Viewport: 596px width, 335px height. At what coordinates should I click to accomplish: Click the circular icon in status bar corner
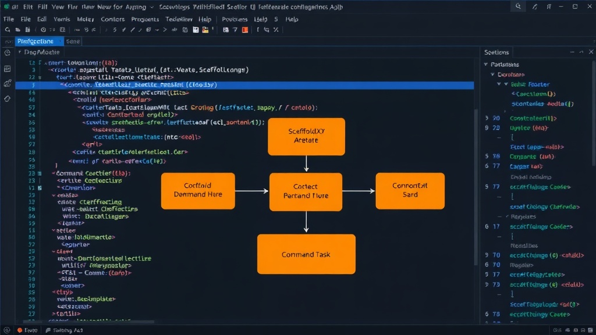[6, 330]
